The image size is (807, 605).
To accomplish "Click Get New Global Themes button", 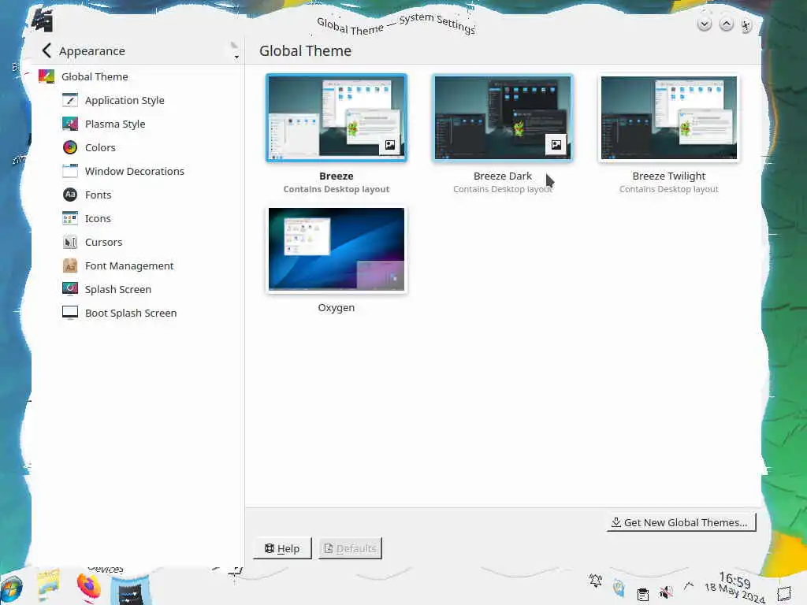I will coord(681,522).
